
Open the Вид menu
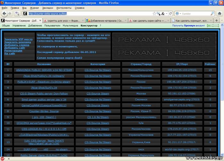pos(24,8)
